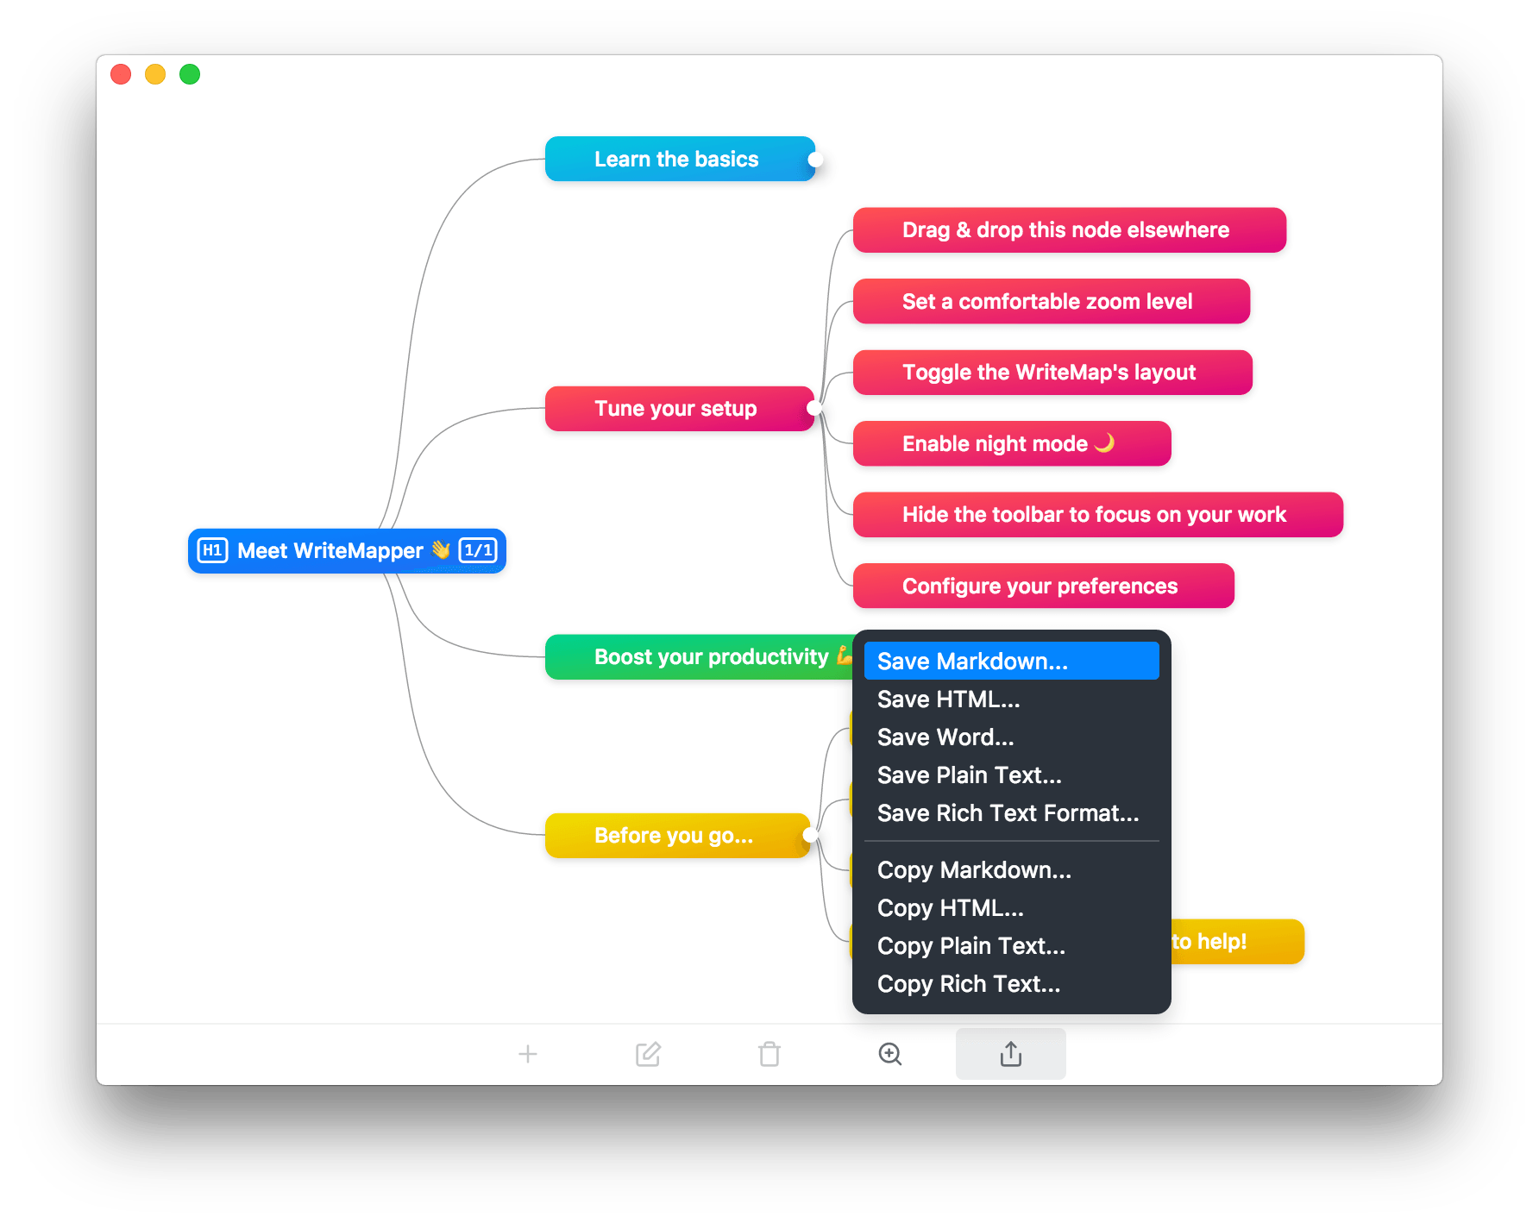This screenshot has width=1539, height=1223.
Task: Choose Save Markdown... from export menu
Action: 1012,662
